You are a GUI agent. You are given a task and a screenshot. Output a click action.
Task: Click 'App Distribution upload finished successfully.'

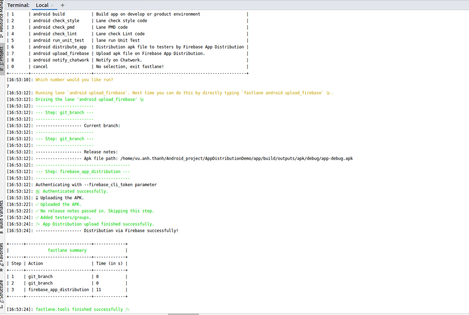(x=95, y=224)
